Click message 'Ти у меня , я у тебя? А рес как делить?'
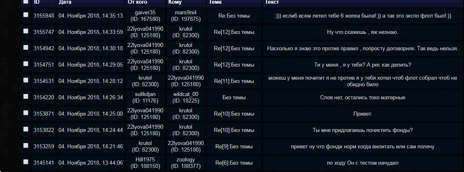 click(363, 65)
